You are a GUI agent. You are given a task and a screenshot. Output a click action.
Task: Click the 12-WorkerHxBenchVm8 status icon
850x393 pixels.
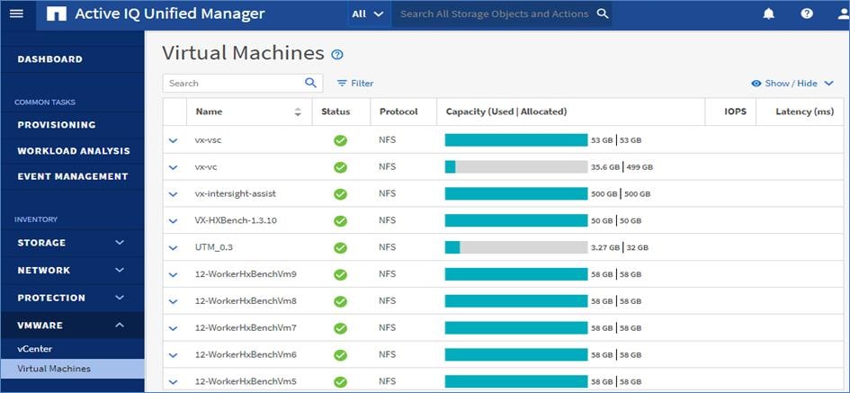340,301
